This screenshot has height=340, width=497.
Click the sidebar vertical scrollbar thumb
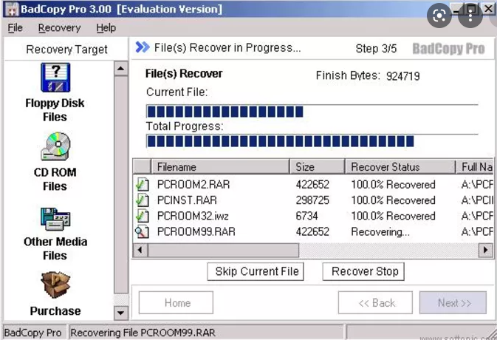tap(121, 185)
